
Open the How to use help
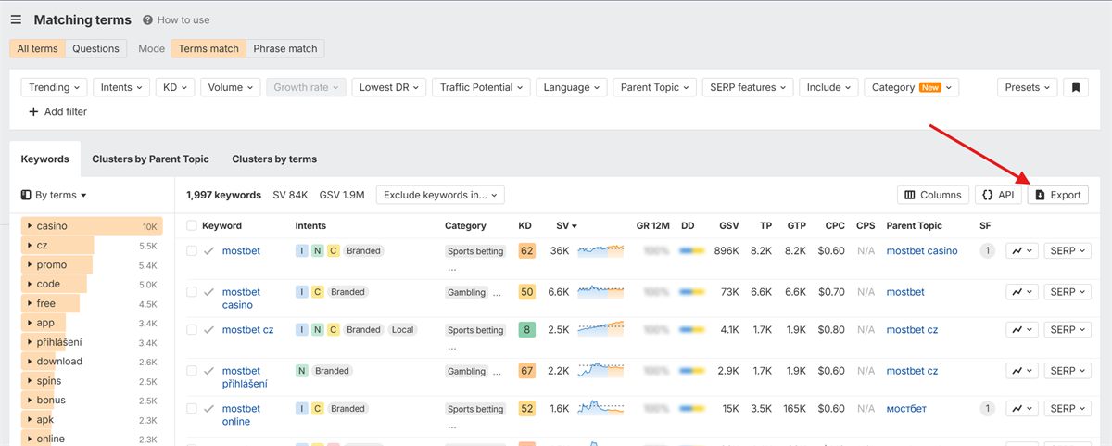click(x=175, y=19)
